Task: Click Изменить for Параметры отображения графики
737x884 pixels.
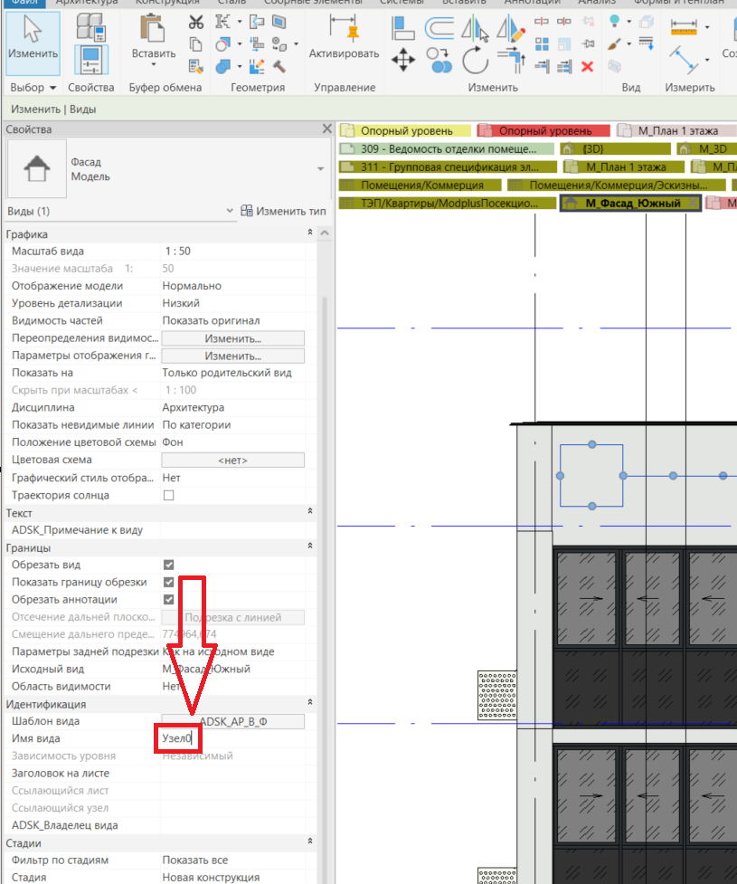Action: pos(232,356)
